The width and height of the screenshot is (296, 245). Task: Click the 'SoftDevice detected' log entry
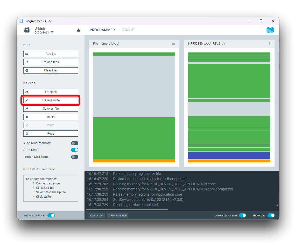click(148, 200)
